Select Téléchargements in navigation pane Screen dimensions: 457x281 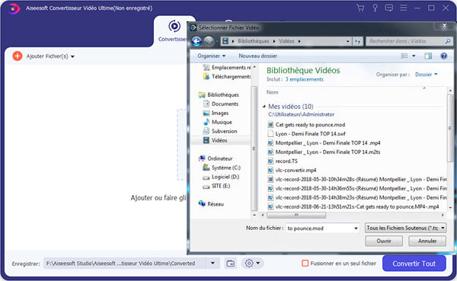(227, 76)
